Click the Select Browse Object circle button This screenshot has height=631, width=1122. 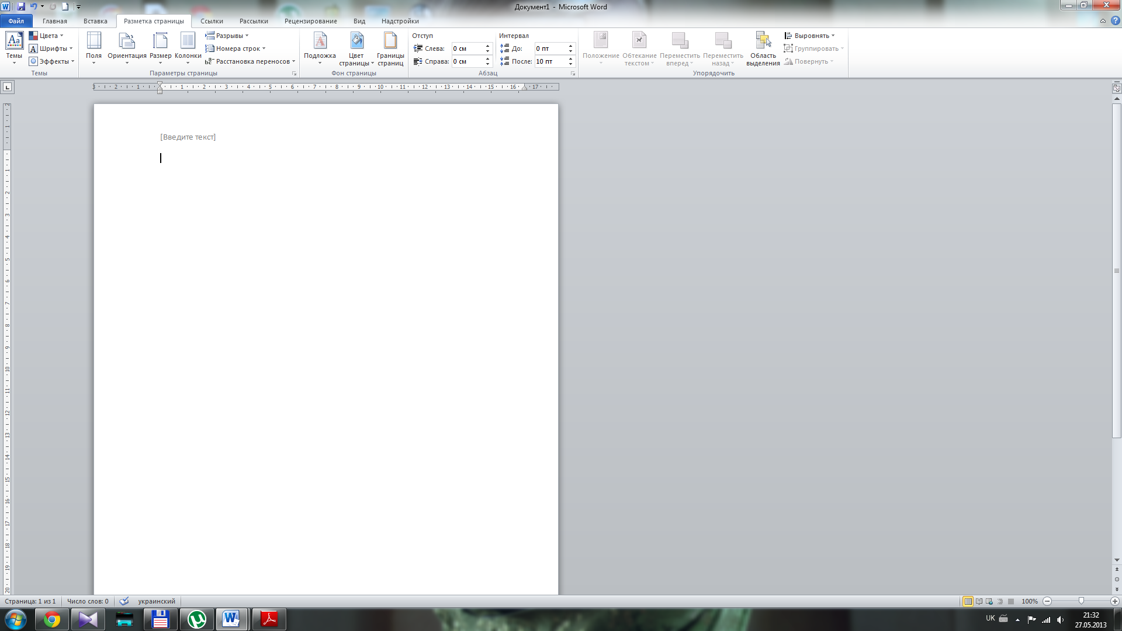pos(1117,580)
